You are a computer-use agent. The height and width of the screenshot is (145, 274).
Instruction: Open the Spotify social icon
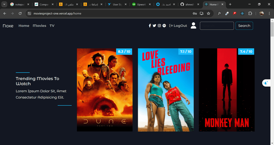pyautogui.click(x=164, y=26)
